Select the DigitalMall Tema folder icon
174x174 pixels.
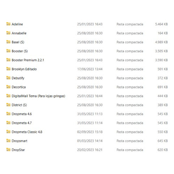(8, 96)
